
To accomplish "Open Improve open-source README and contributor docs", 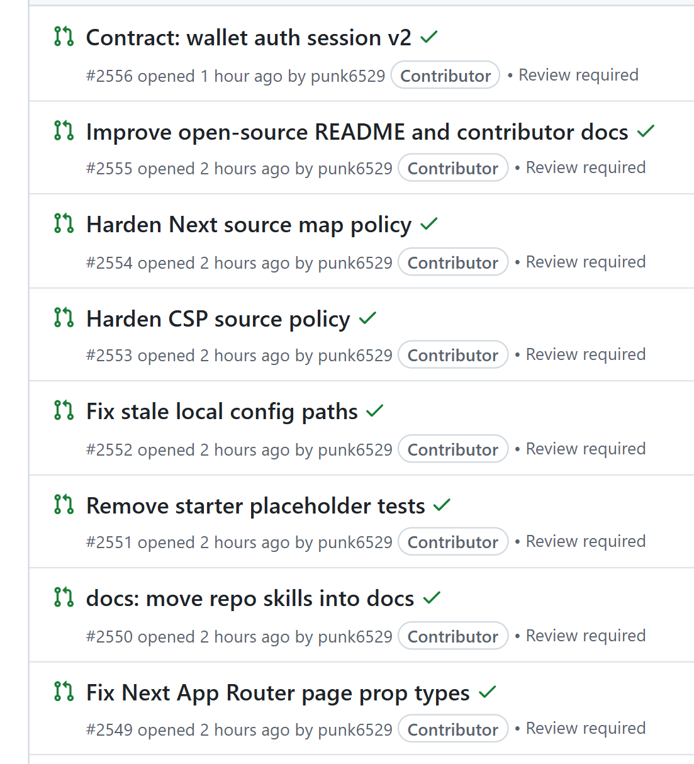I will coord(357,132).
